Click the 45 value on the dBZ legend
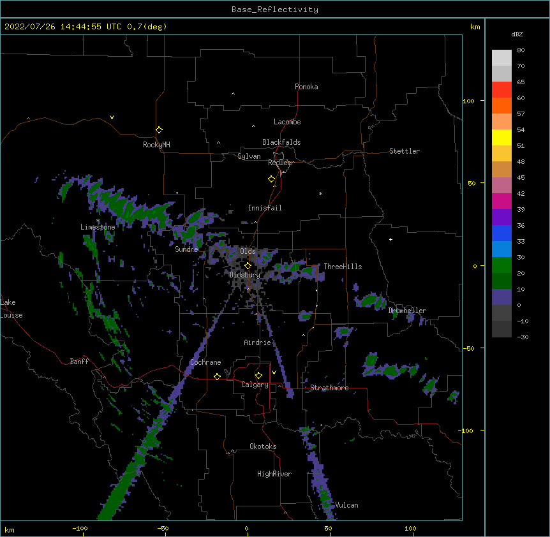 pos(521,177)
